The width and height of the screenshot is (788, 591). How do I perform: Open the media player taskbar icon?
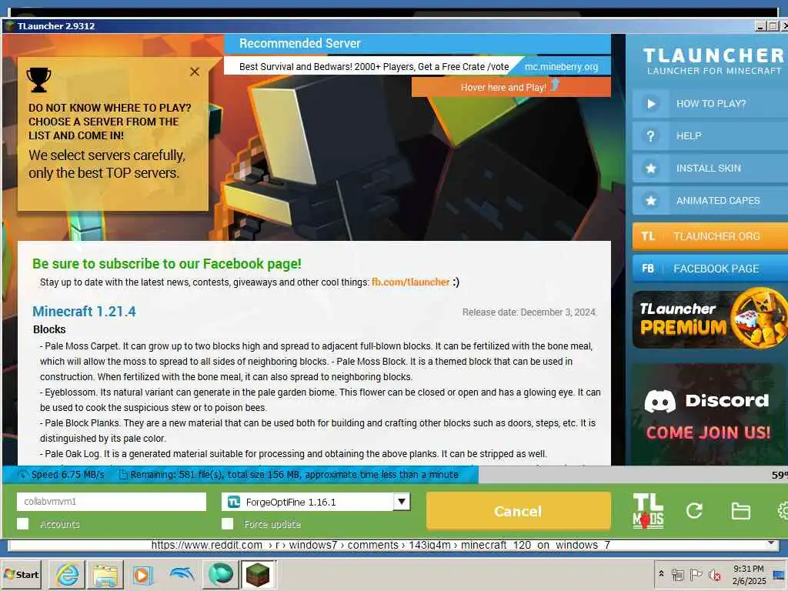pyautogui.click(x=143, y=574)
